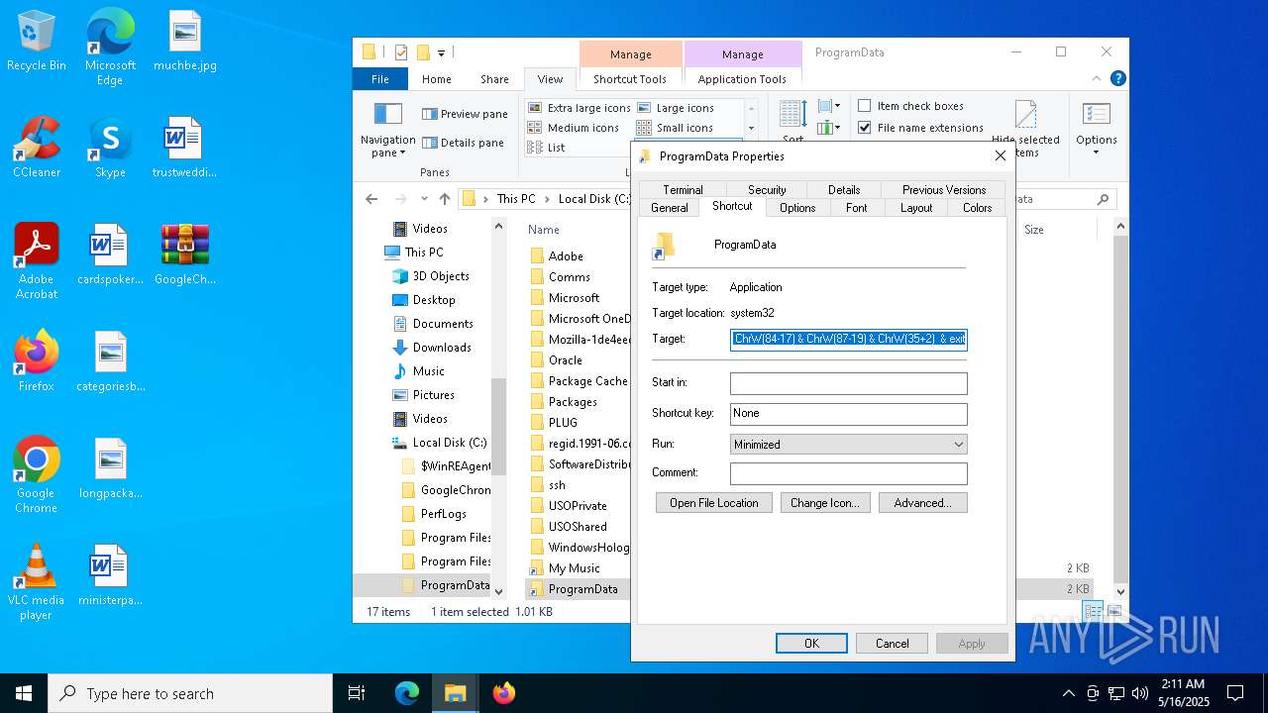The height and width of the screenshot is (713, 1268).
Task: Collapse the ribbon chevron
Action: pos(1098,79)
